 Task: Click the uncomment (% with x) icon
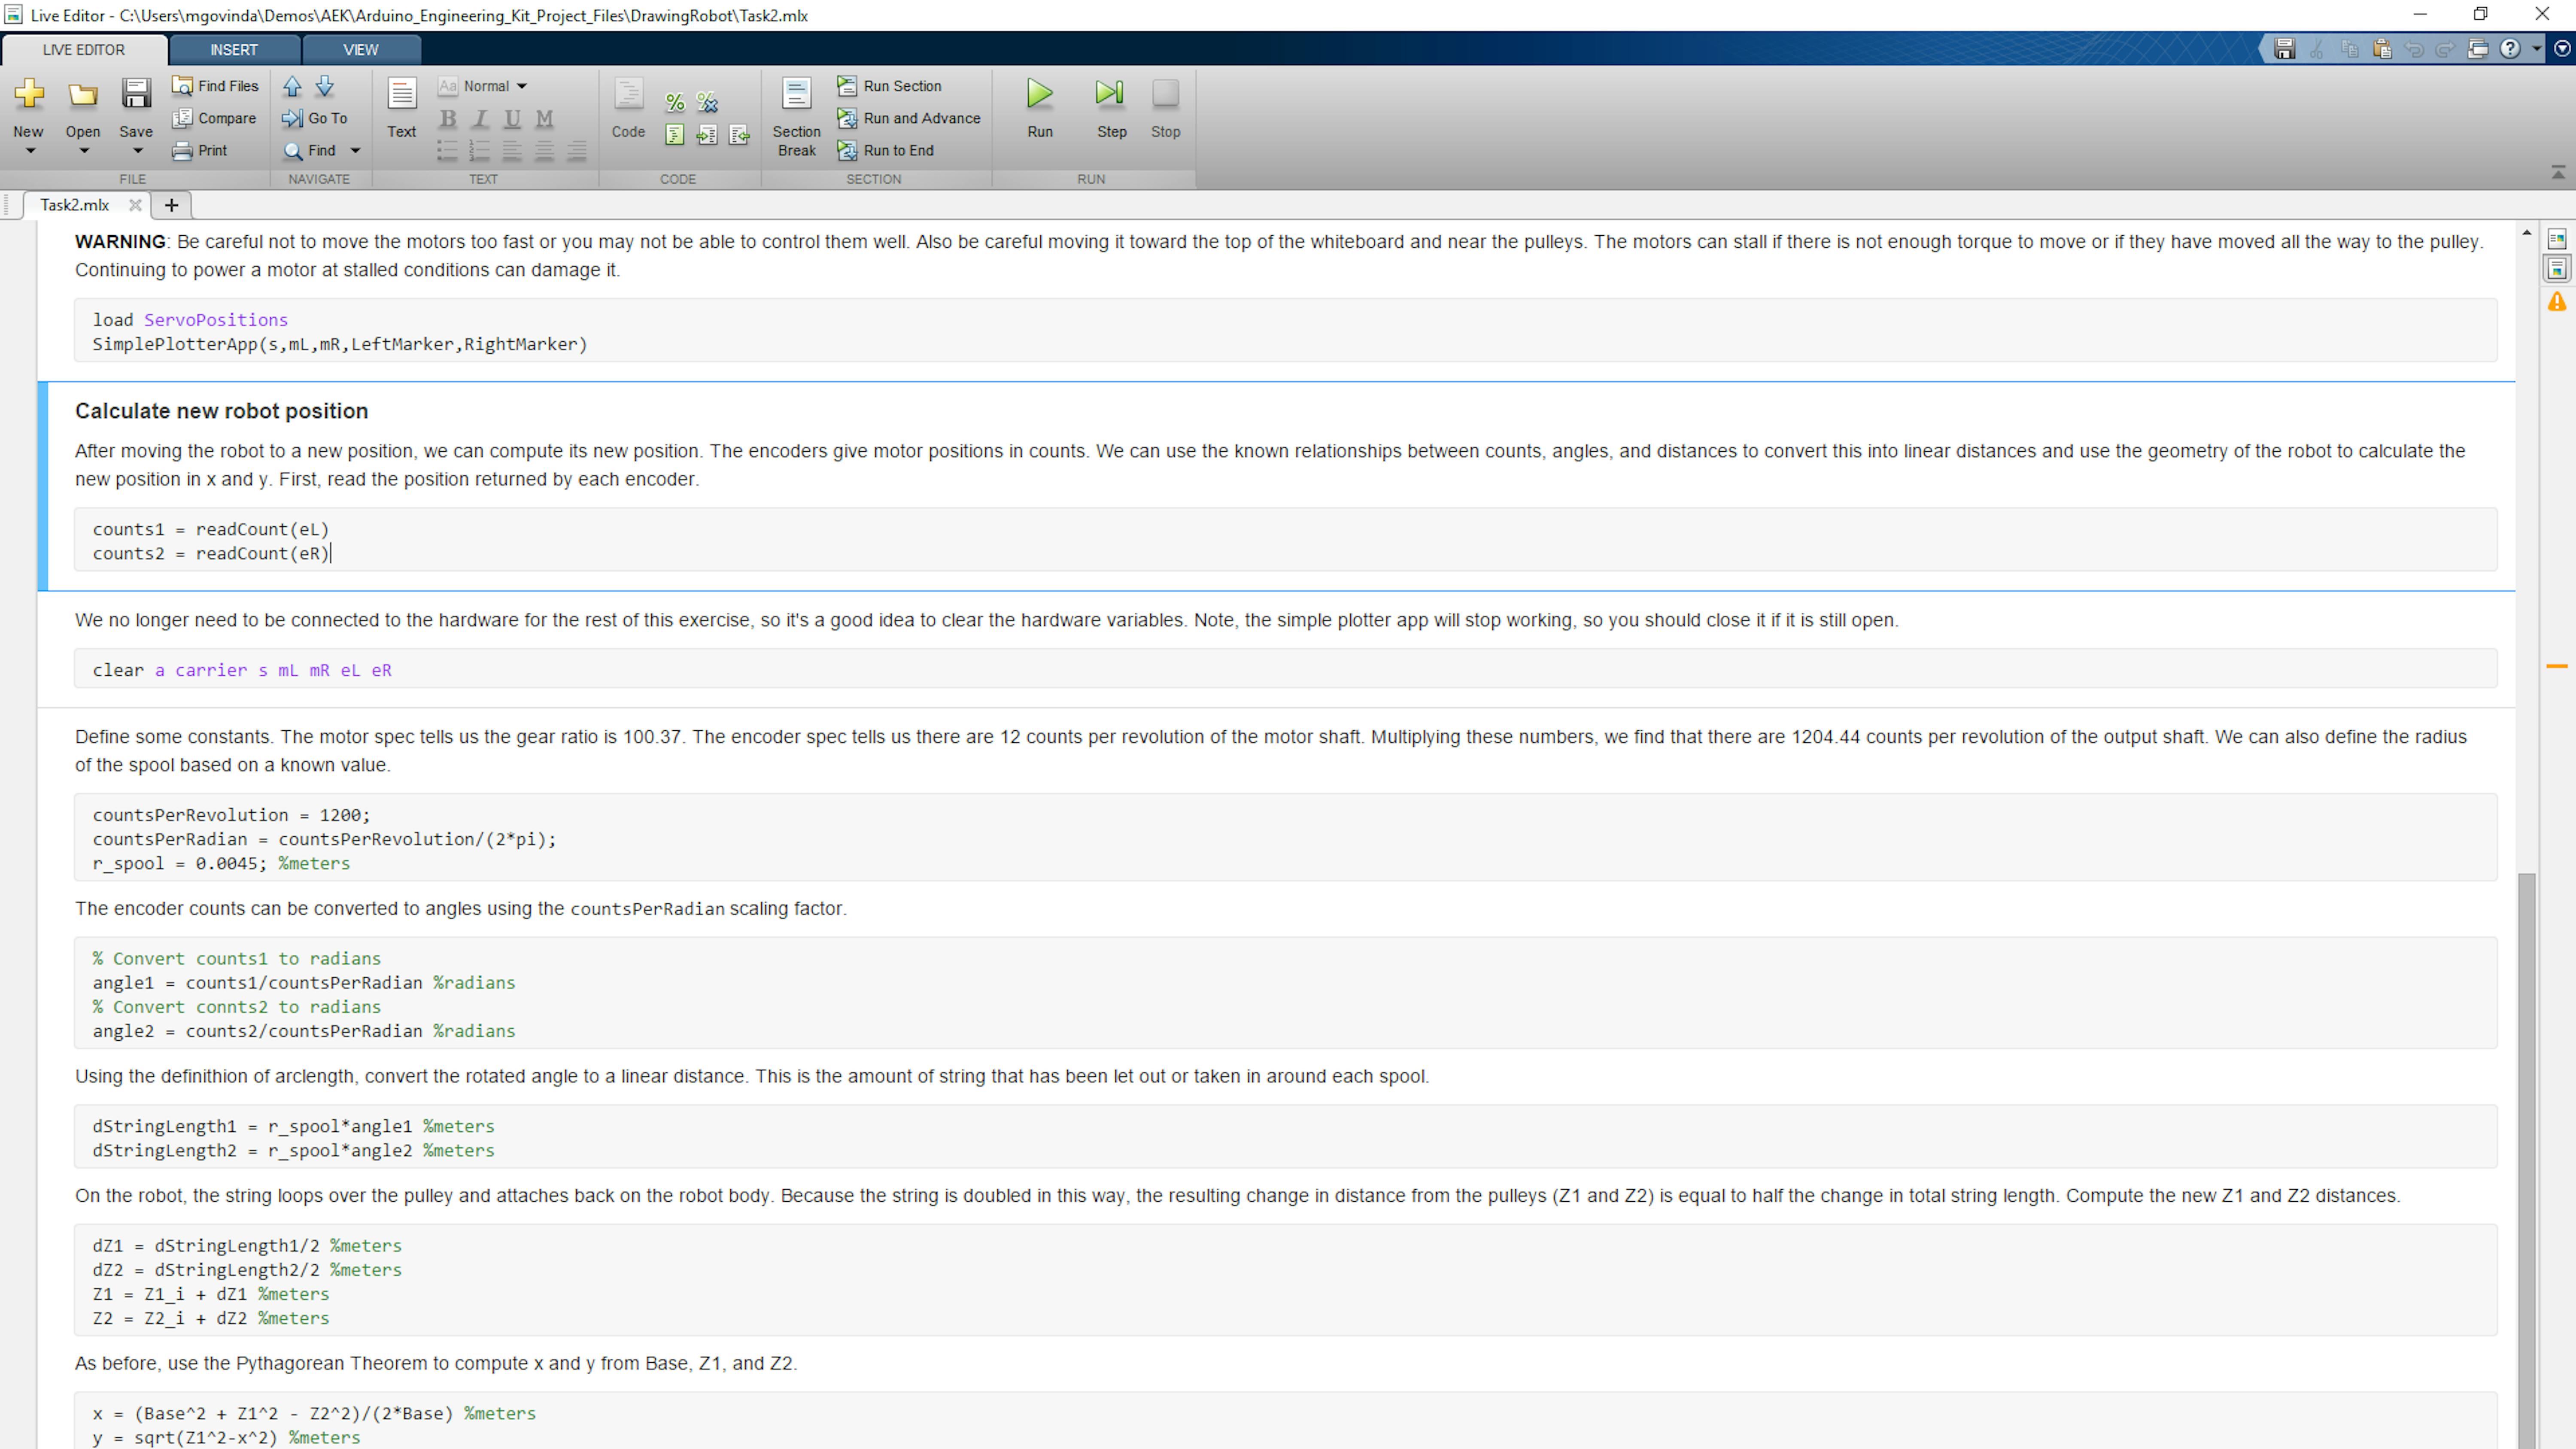click(707, 102)
